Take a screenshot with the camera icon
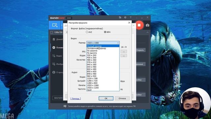The width and height of the screenshot is (211, 119). [147, 25]
